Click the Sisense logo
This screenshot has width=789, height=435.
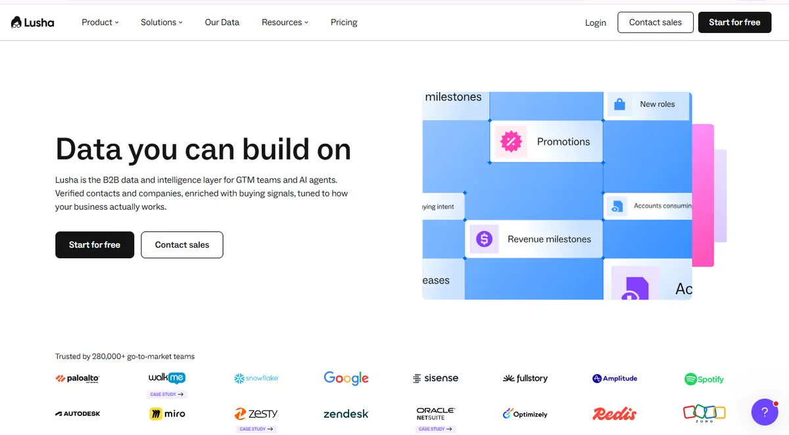pyautogui.click(x=435, y=378)
